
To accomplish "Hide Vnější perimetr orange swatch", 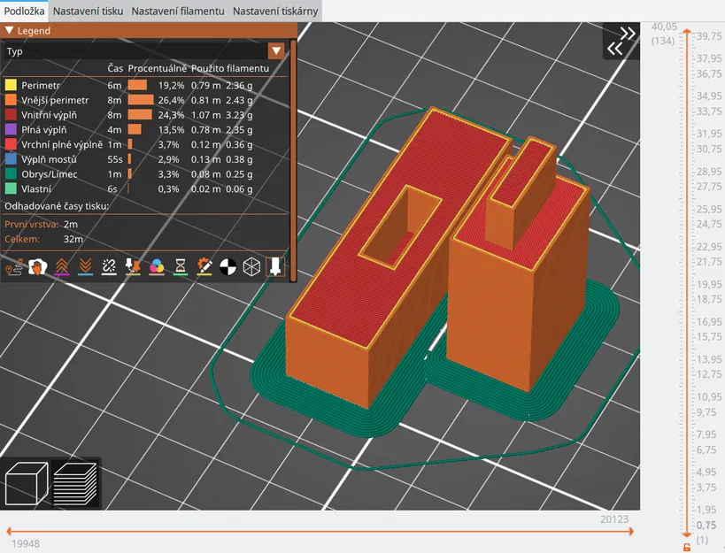I will coord(11,100).
